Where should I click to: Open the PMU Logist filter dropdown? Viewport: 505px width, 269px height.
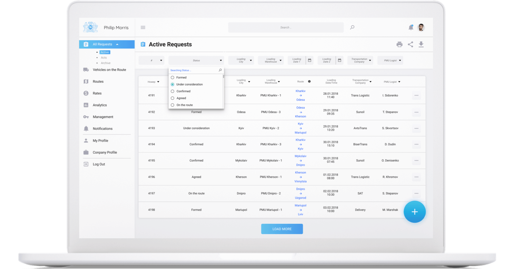390,60
